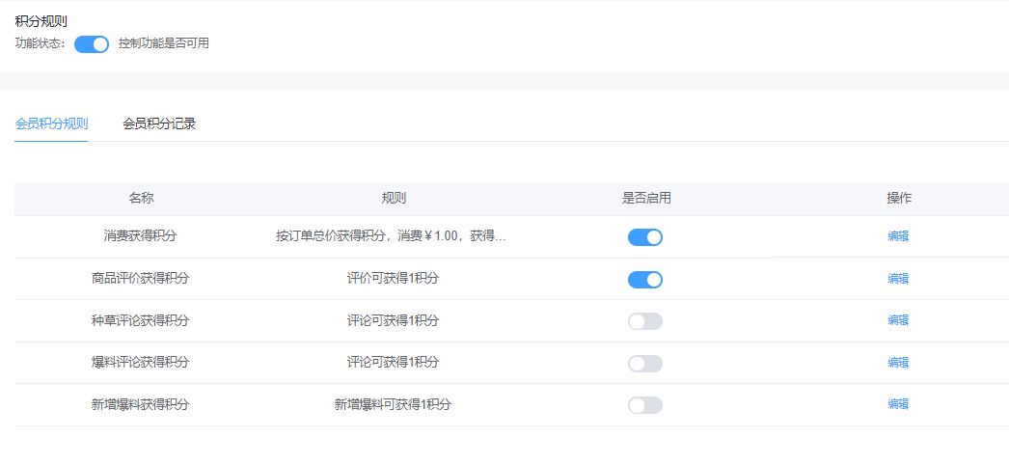Click the 操作 column header

(x=899, y=198)
